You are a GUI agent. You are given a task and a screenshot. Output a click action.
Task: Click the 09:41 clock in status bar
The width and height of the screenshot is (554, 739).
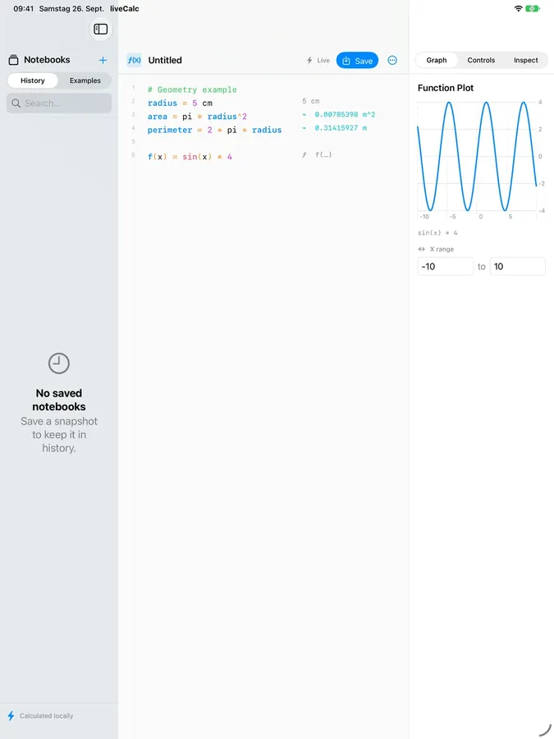click(23, 8)
